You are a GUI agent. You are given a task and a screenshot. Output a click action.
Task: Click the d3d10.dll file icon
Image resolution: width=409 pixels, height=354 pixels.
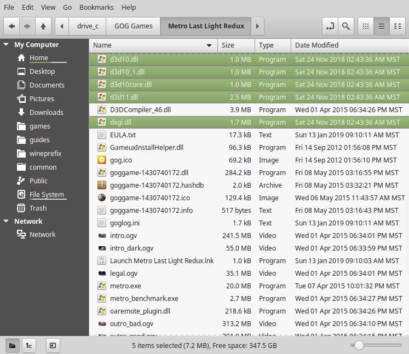[102, 60]
